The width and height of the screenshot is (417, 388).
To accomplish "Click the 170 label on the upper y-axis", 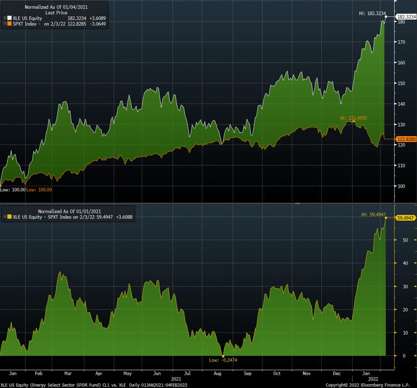I will point(401,42).
